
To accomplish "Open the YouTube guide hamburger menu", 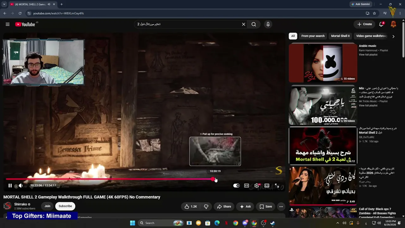I will (8, 24).
